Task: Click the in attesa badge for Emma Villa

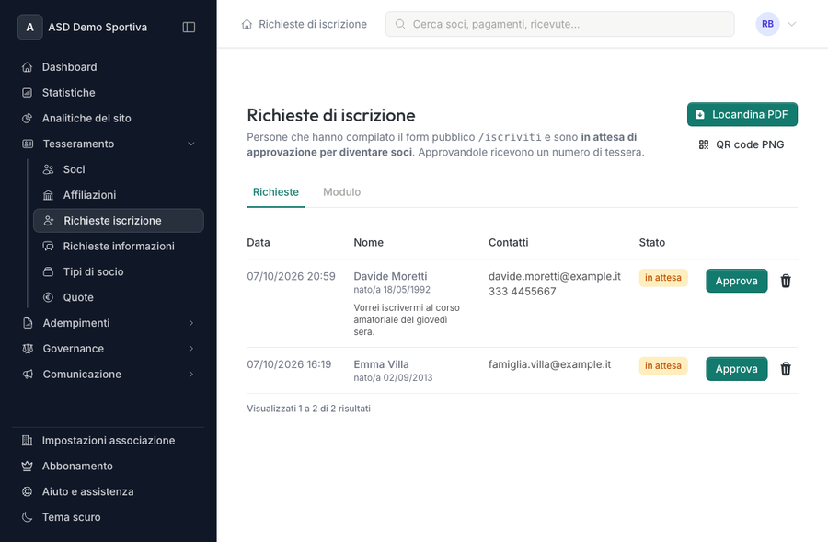Action: click(663, 365)
